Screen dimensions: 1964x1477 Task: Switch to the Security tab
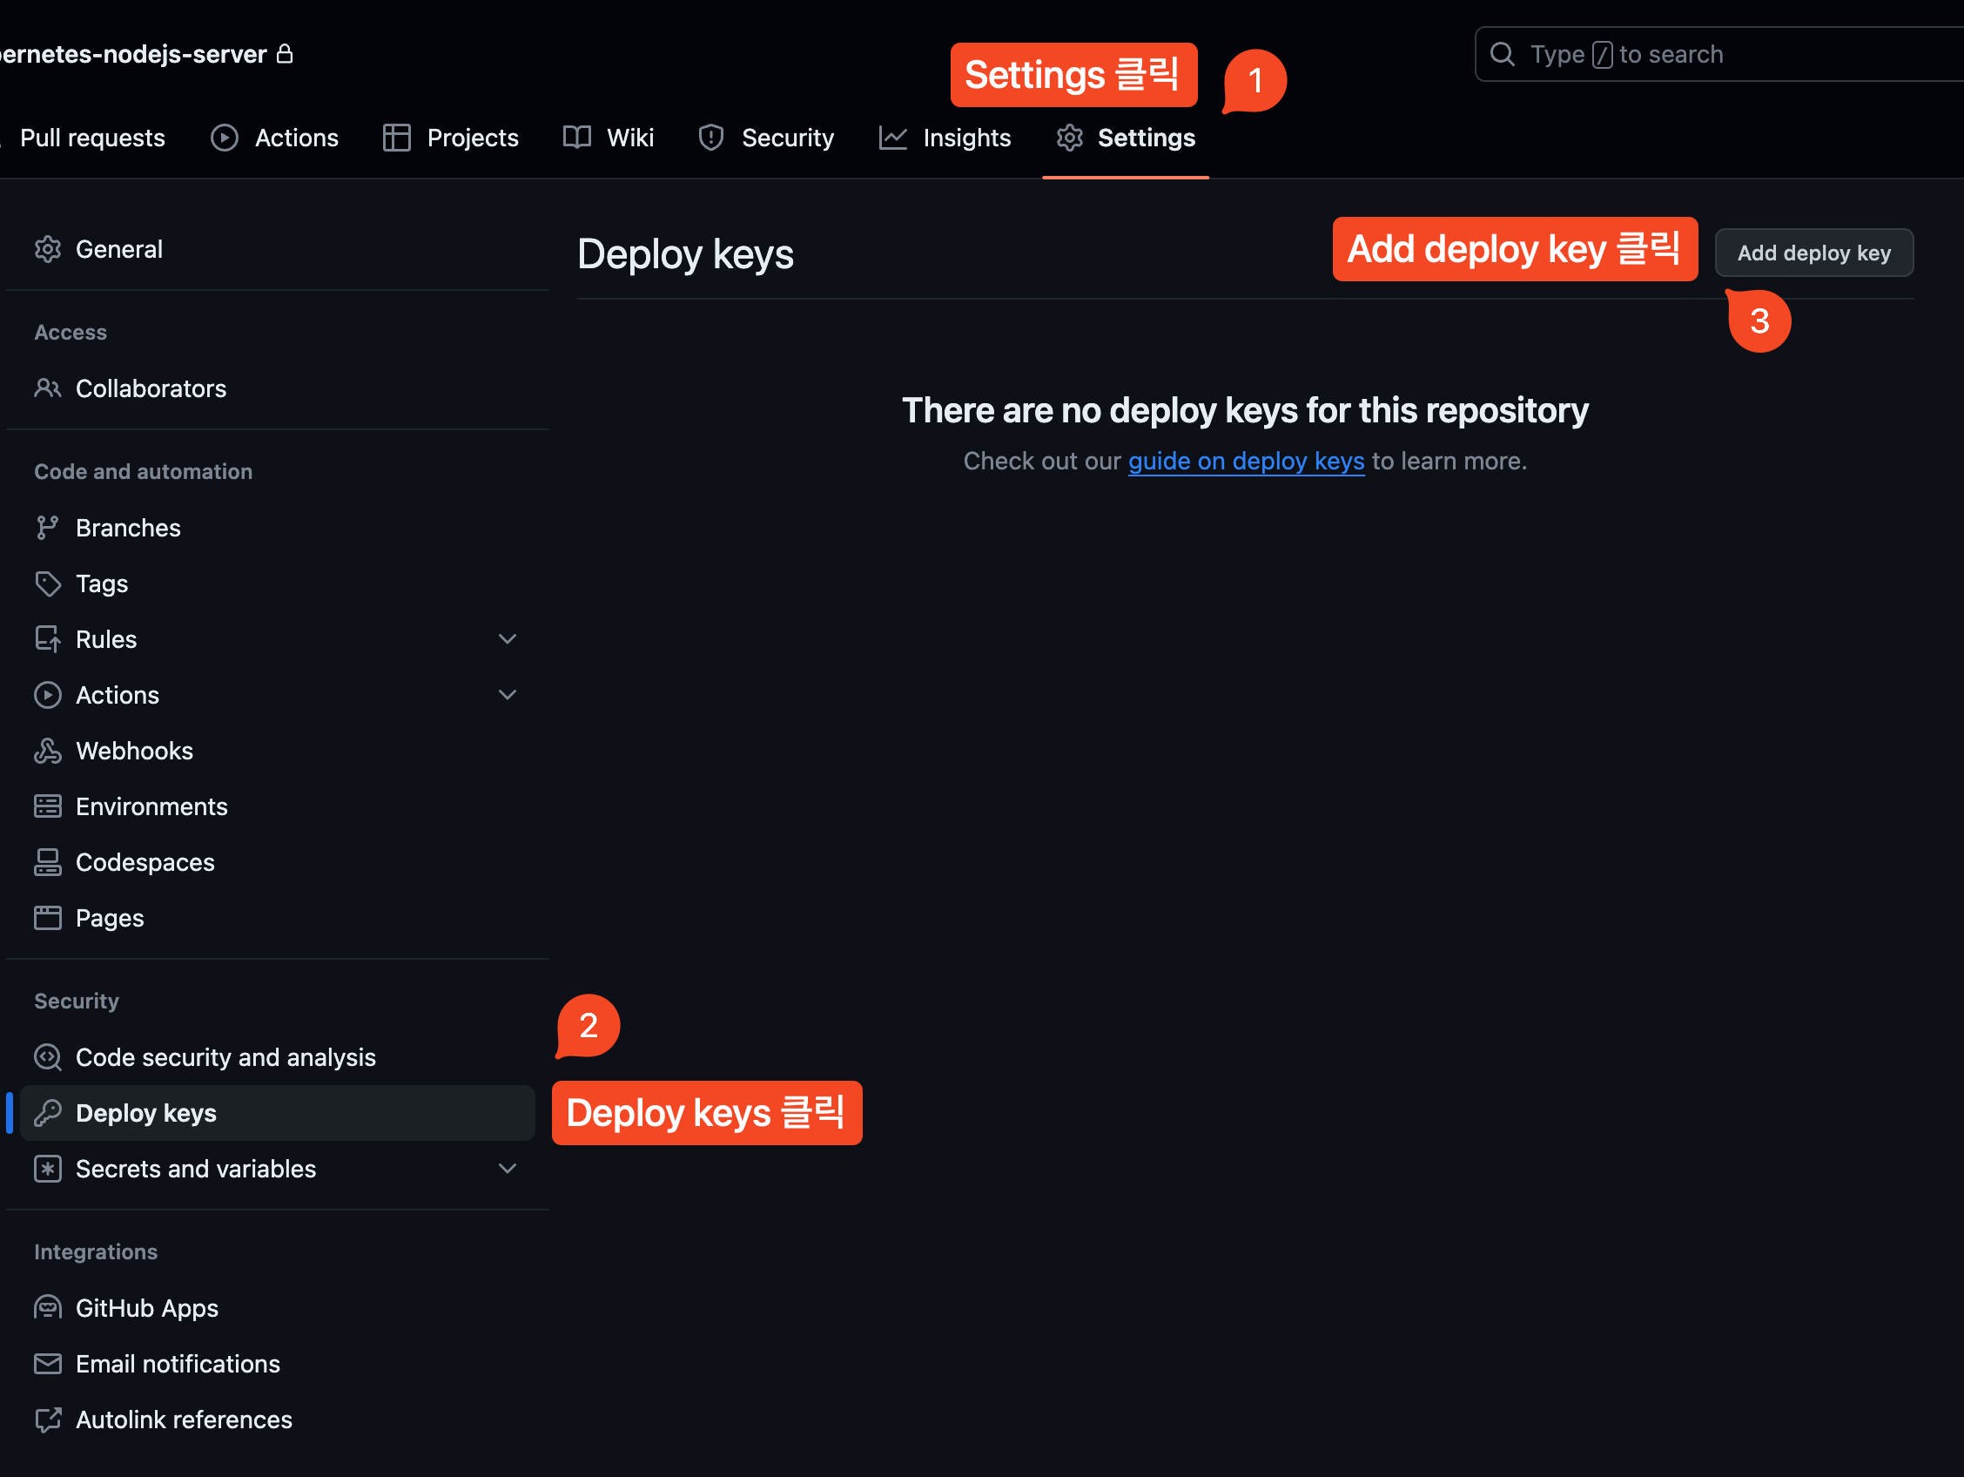(x=766, y=138)
